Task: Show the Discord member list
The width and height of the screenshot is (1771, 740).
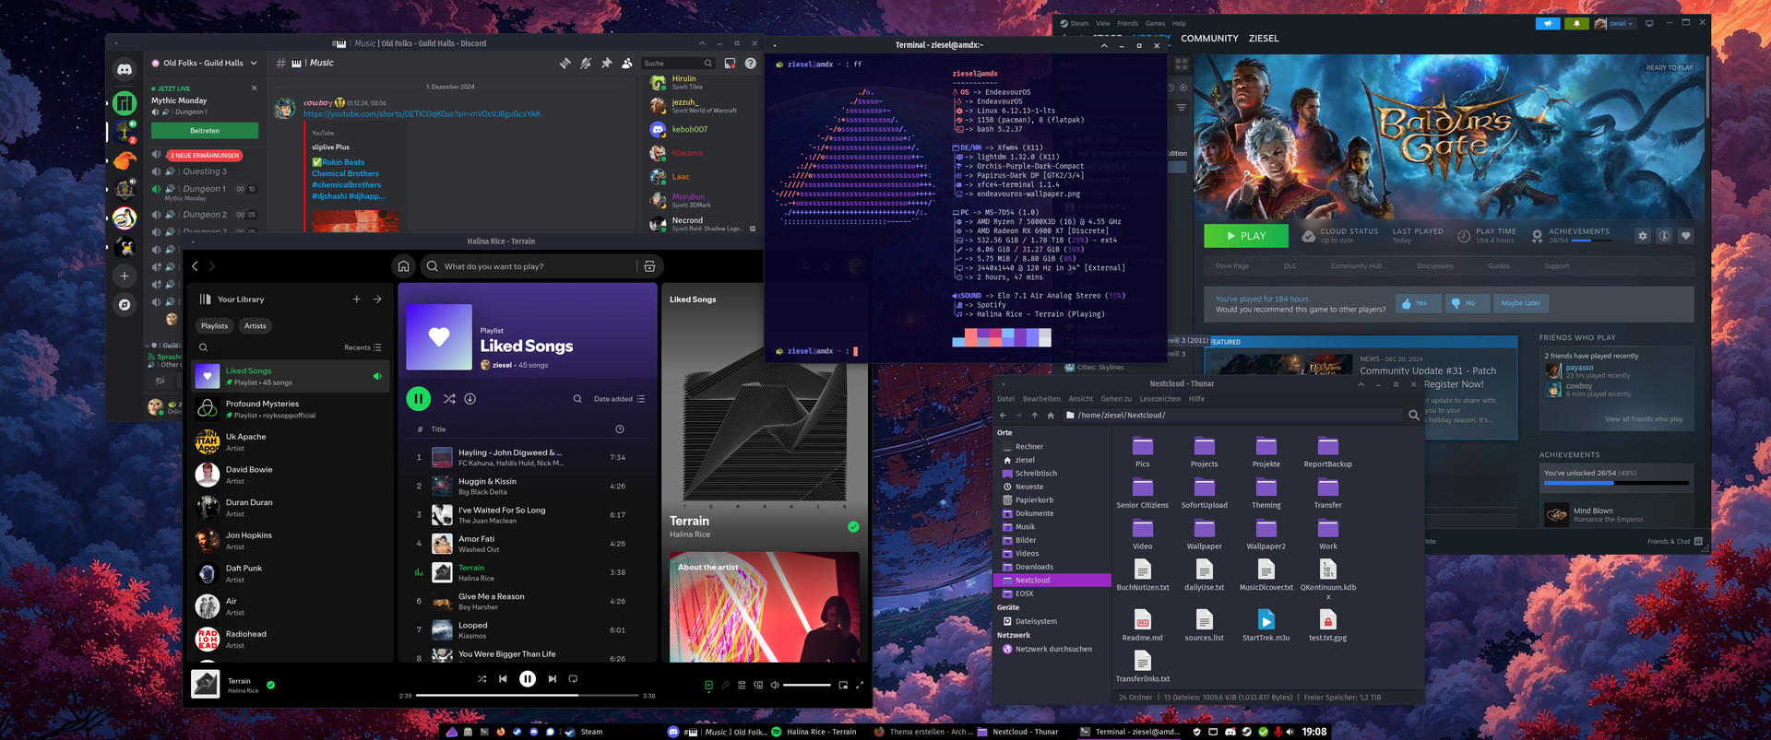Action: (x=627, y=64)
